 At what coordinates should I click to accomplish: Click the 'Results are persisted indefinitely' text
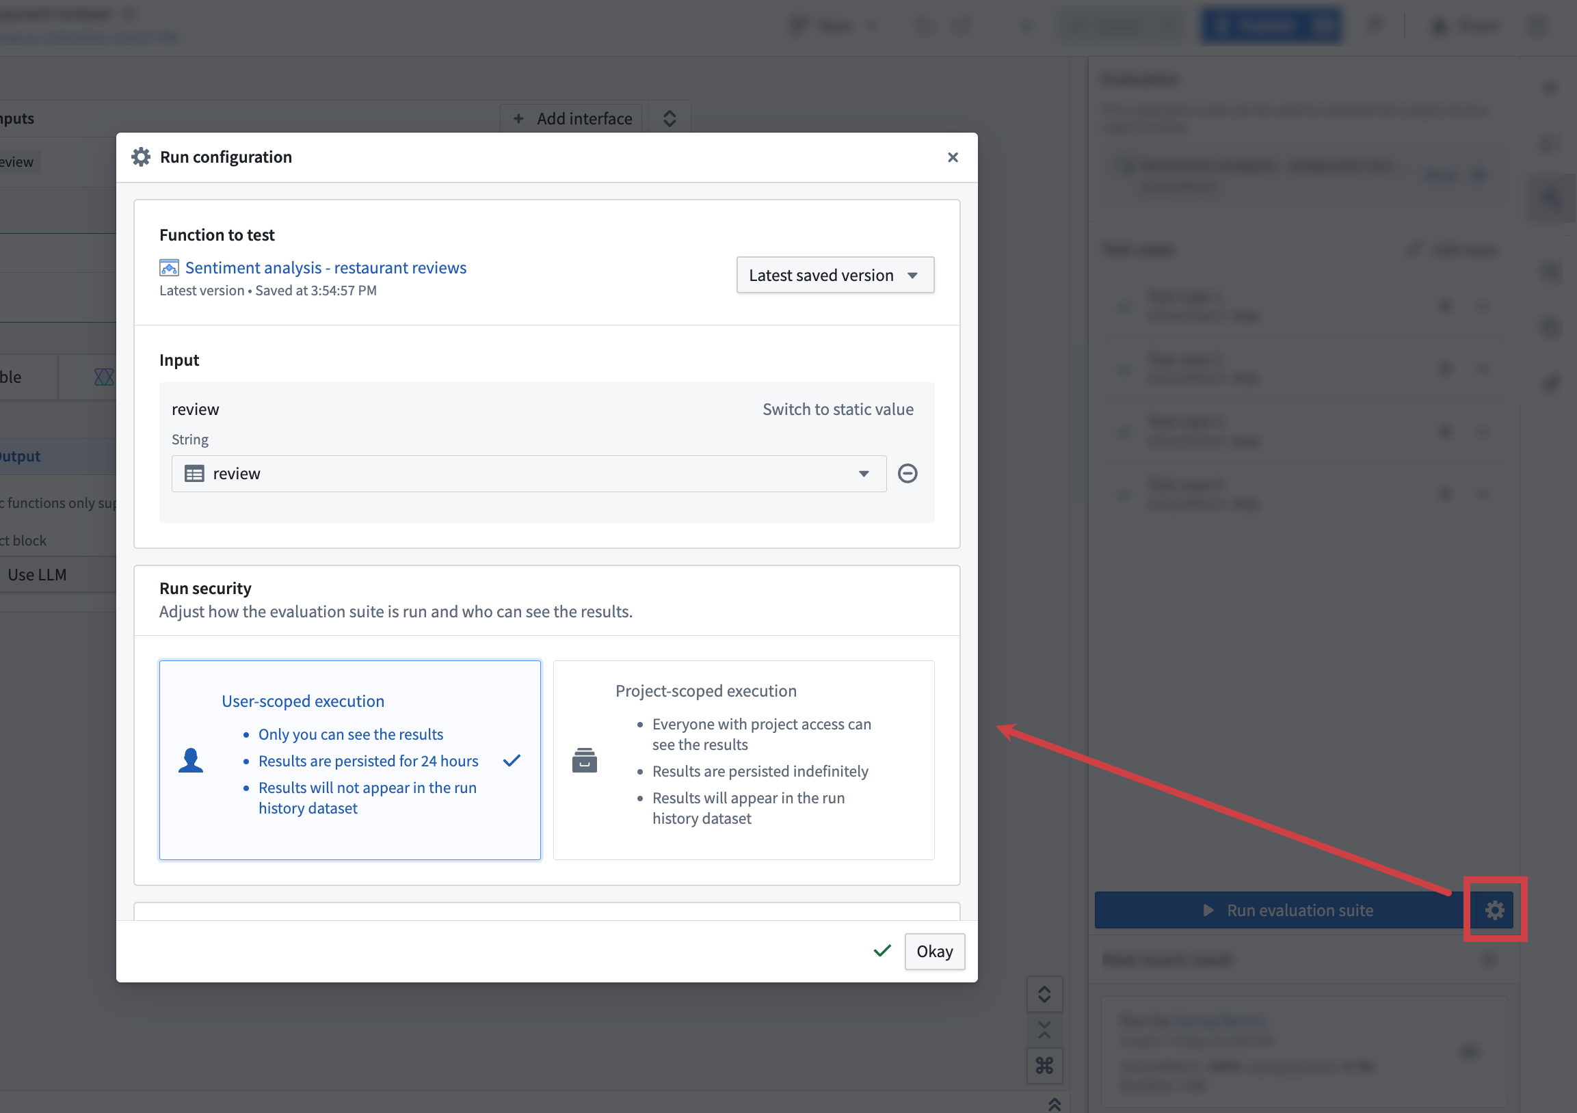coord(760,771)
